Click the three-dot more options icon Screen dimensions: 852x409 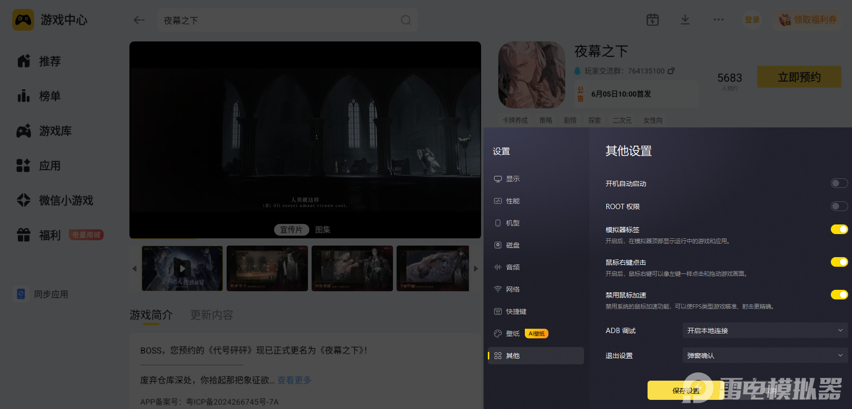pyautogui.click(x=719, y=20)
